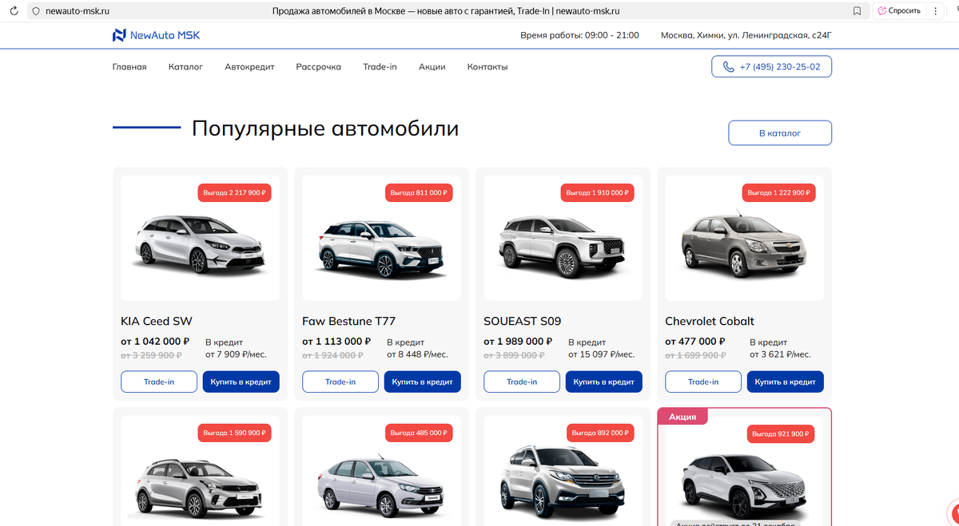The height and width of the screenshot is (526, 959).
Task: Click the credit rate от 3 621 ₽/мес.
Action: [x=780, y=354]
